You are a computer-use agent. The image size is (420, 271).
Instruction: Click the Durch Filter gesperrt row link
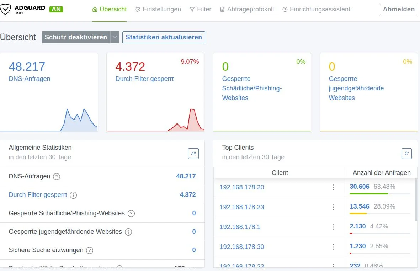38,195
